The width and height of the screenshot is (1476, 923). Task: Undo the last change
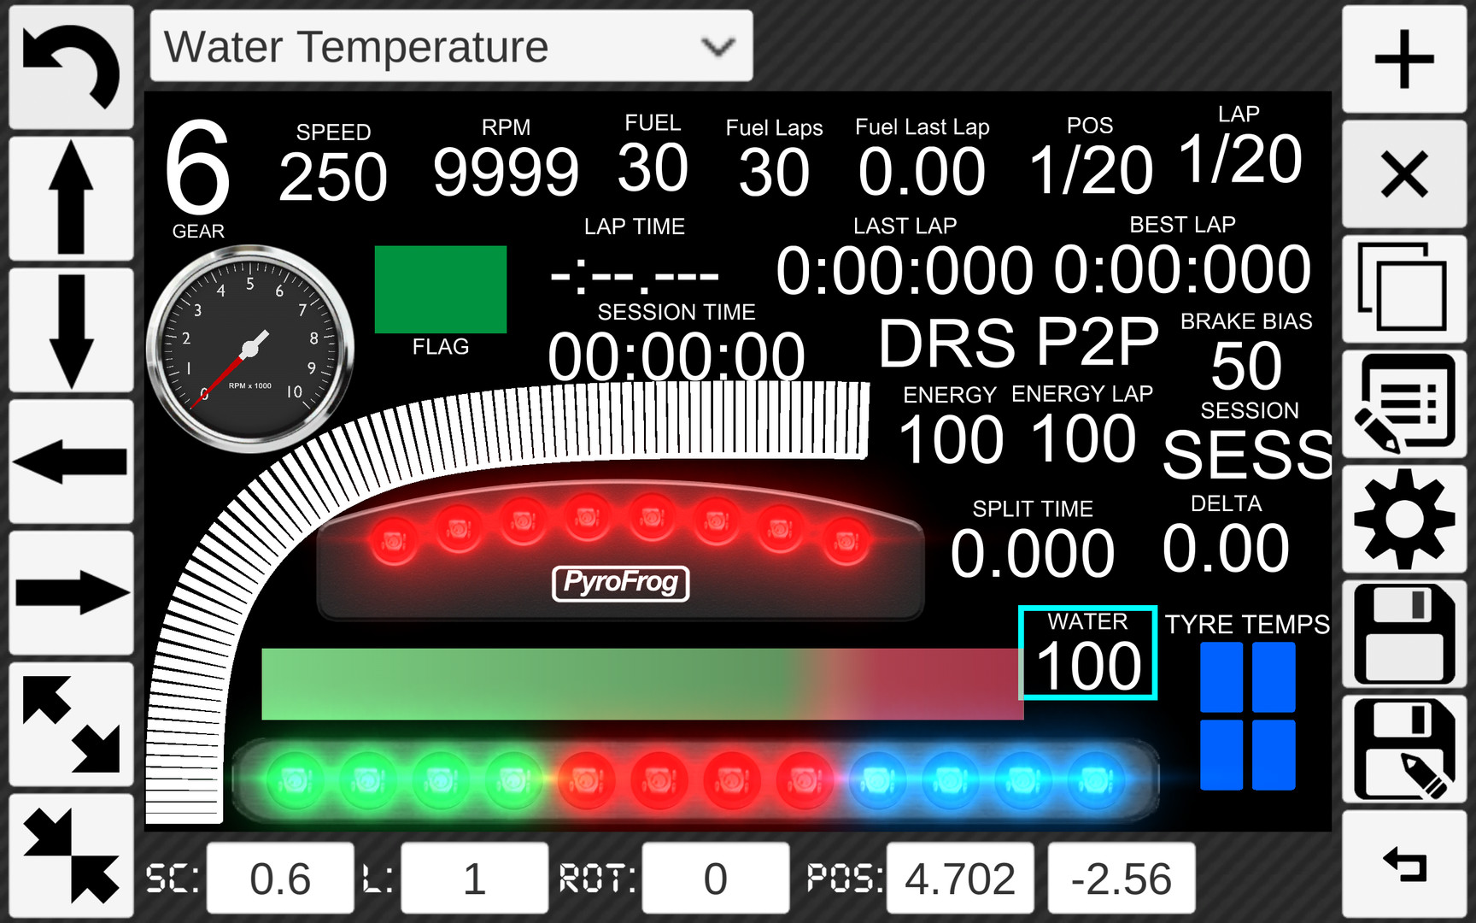coord(72,68)
